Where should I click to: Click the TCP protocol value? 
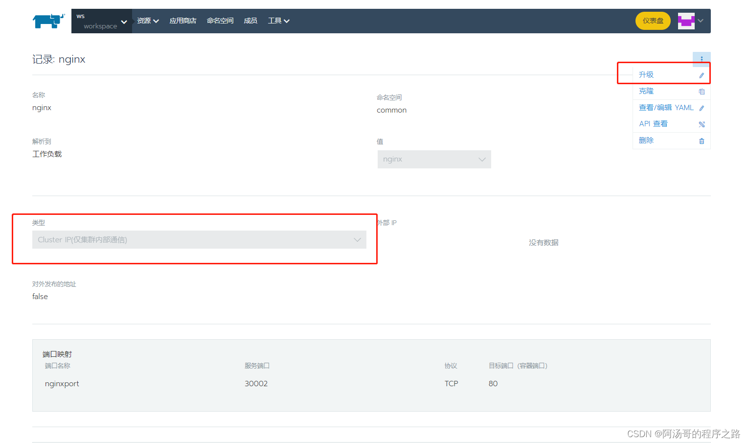[x=451, y=384]
